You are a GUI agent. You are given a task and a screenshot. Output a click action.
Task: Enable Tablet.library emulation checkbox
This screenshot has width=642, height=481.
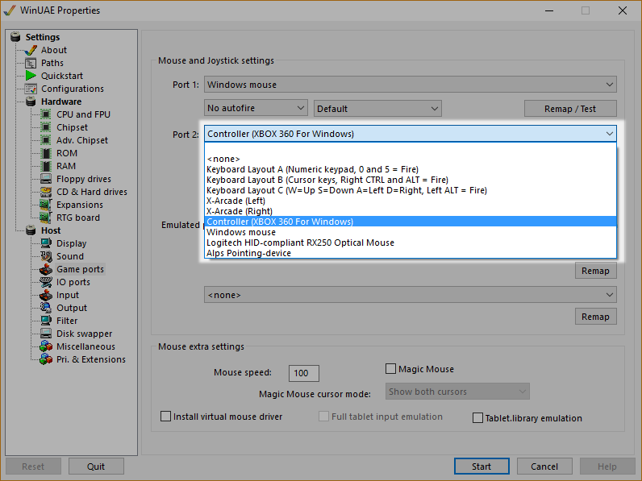pyautogui.click(x=478, y=418)
